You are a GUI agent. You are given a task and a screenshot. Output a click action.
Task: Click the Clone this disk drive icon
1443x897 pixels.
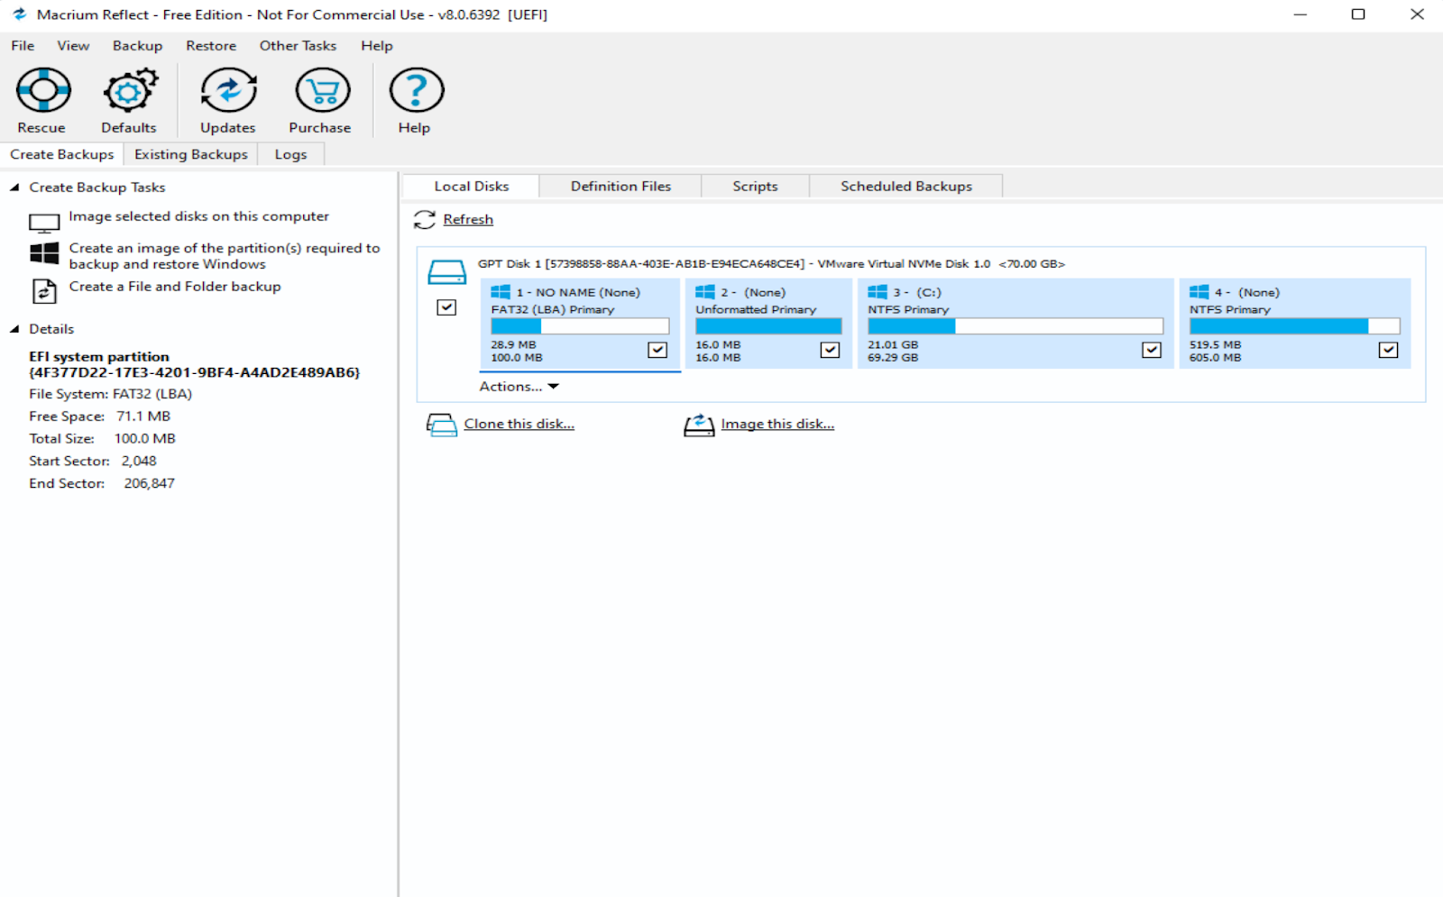(442, 425)
